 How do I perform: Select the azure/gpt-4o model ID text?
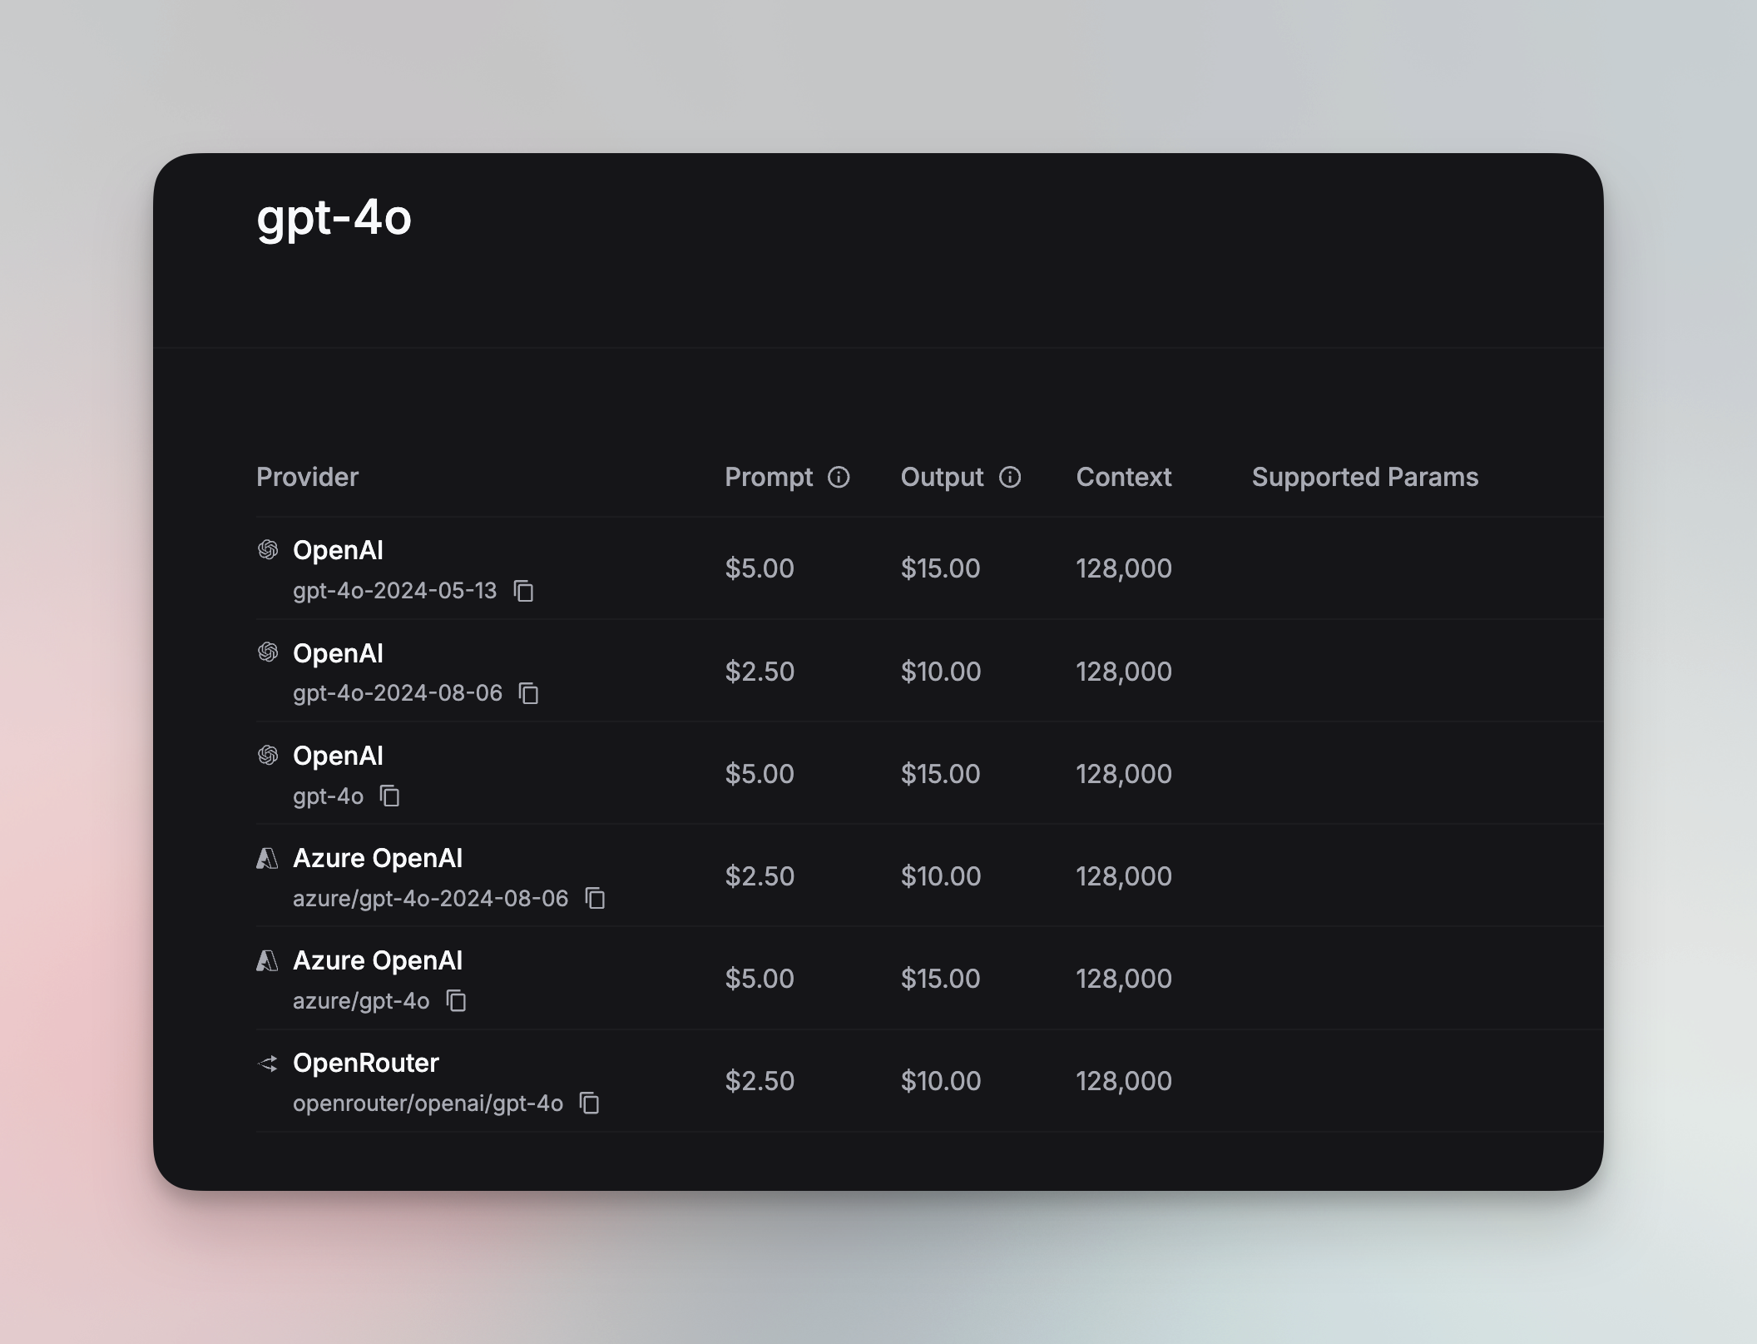tap(361, 1001)
